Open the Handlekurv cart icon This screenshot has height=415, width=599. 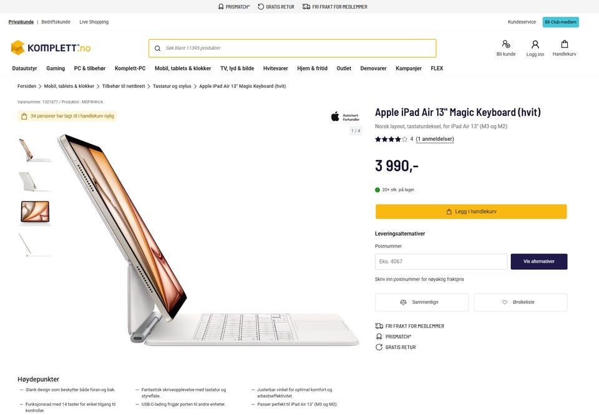(564, 44)
